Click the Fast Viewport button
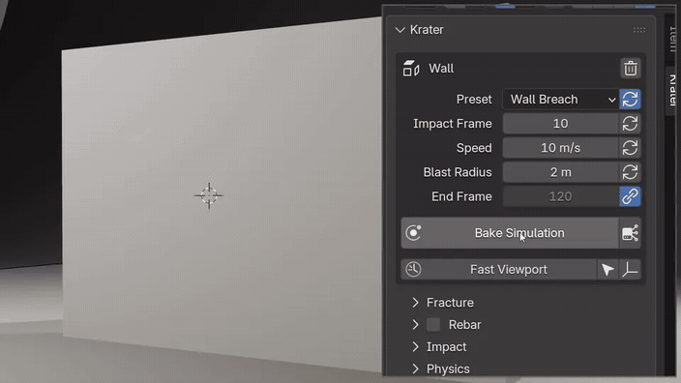The width and height of the screenshot is (681, 383). (x=498, y=270)
